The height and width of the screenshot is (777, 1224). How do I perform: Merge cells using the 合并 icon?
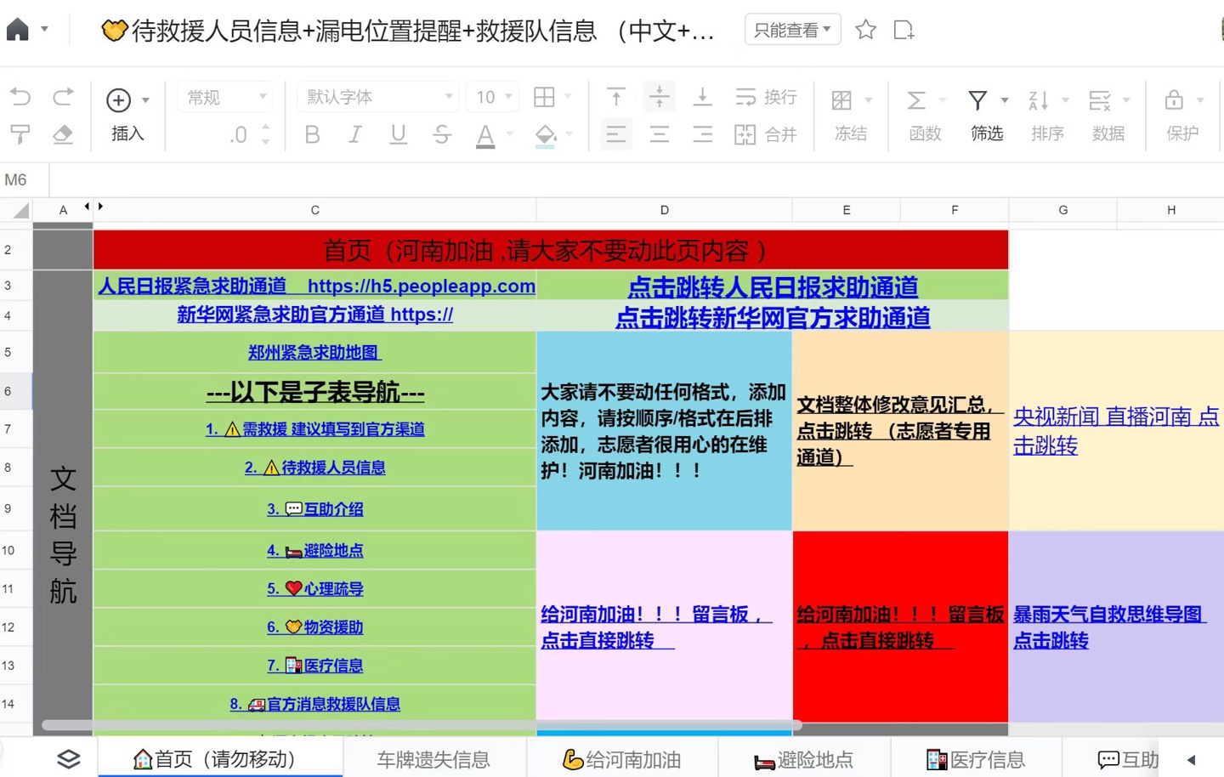coord(765,133)
